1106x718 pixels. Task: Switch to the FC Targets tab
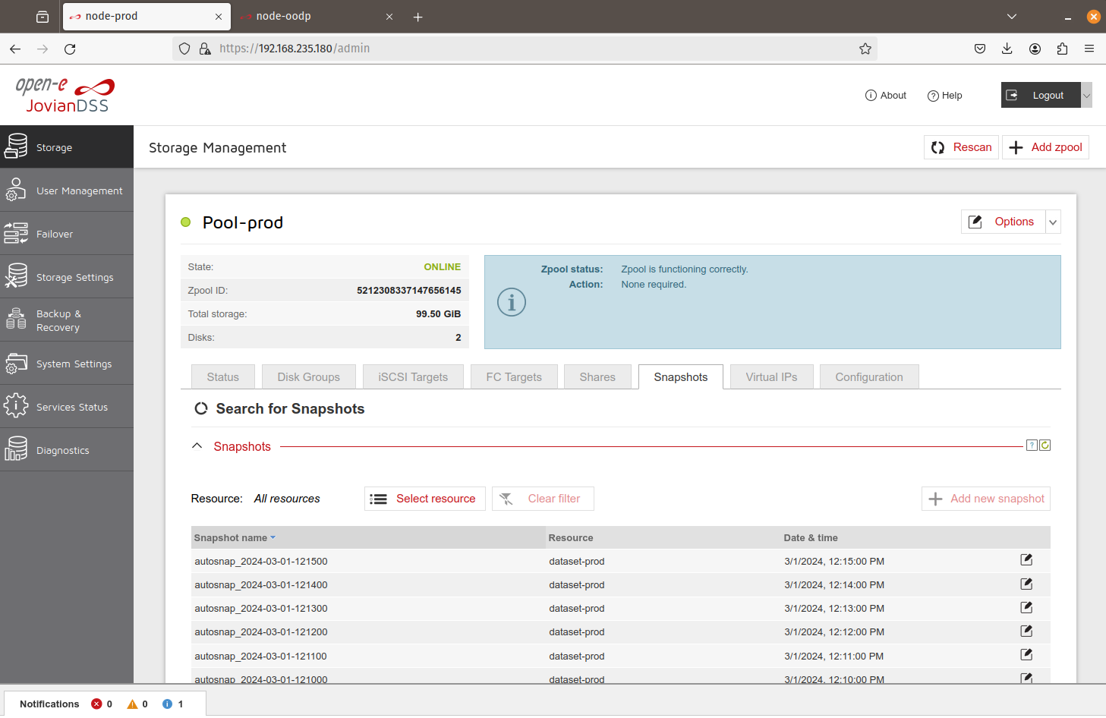[514, 377]
